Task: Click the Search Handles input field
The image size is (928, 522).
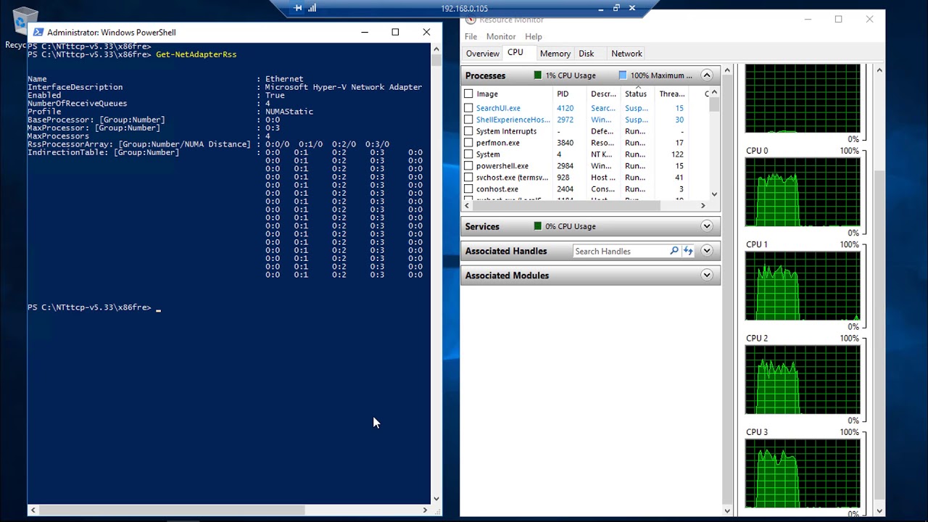Action: click(x=621, y=251)
